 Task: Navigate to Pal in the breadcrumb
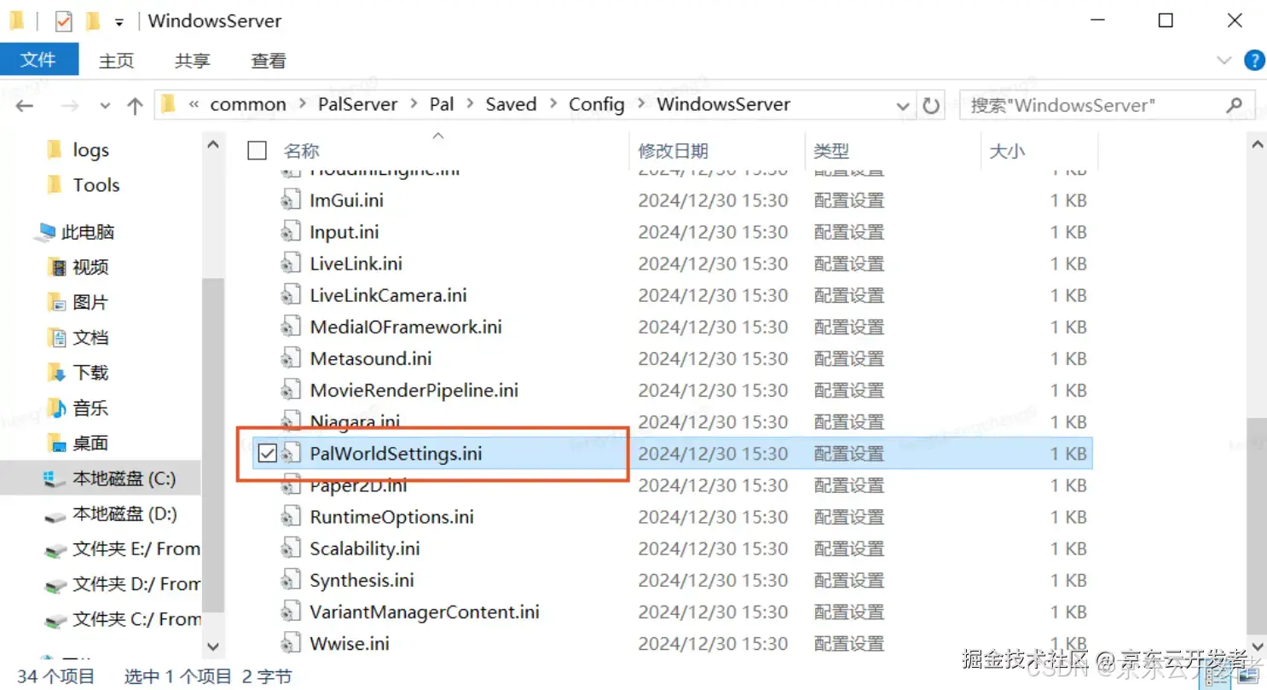(x=442, y=105)
